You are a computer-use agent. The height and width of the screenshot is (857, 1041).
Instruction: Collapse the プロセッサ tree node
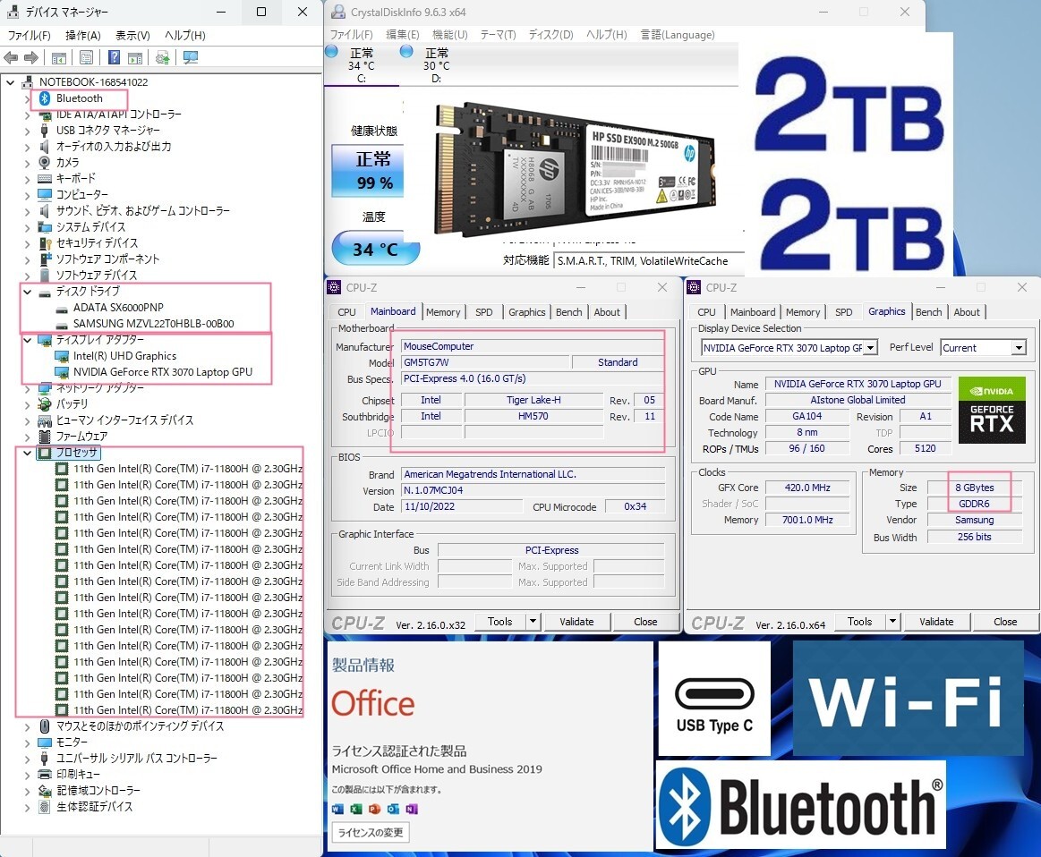[28, 453]
